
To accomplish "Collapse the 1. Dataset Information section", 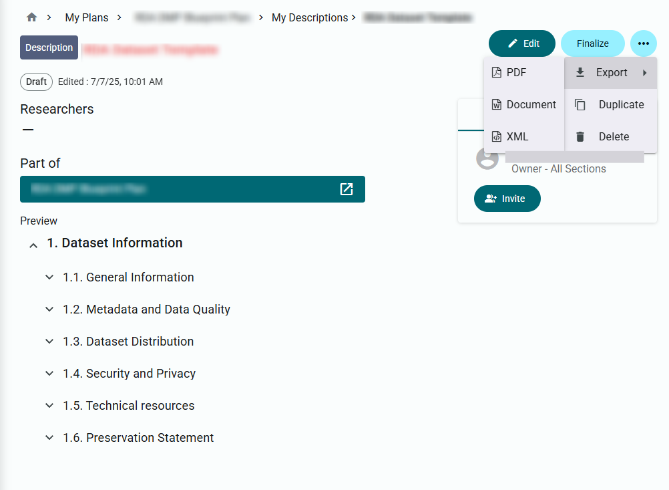I will pyautogui.click(x=33, y=245).
